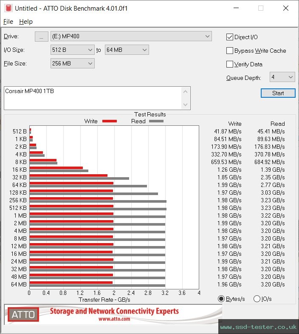Enable the Verify Data checkbox
Image resolution: width=299 pixels, height=334 pixels.
(230, 64)
